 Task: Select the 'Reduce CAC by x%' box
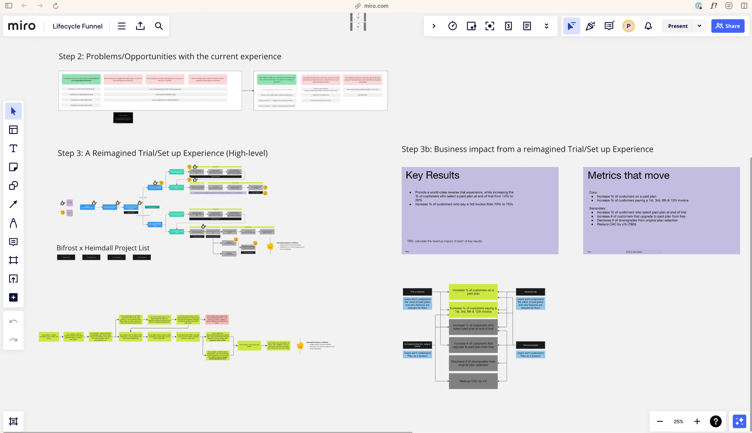pos(473,381)
